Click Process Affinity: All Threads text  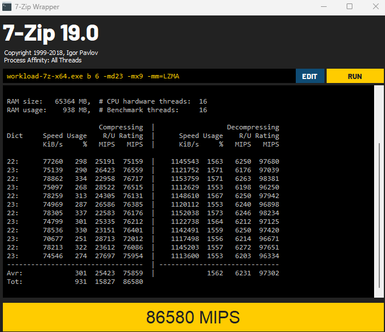(x=43, y=60)
